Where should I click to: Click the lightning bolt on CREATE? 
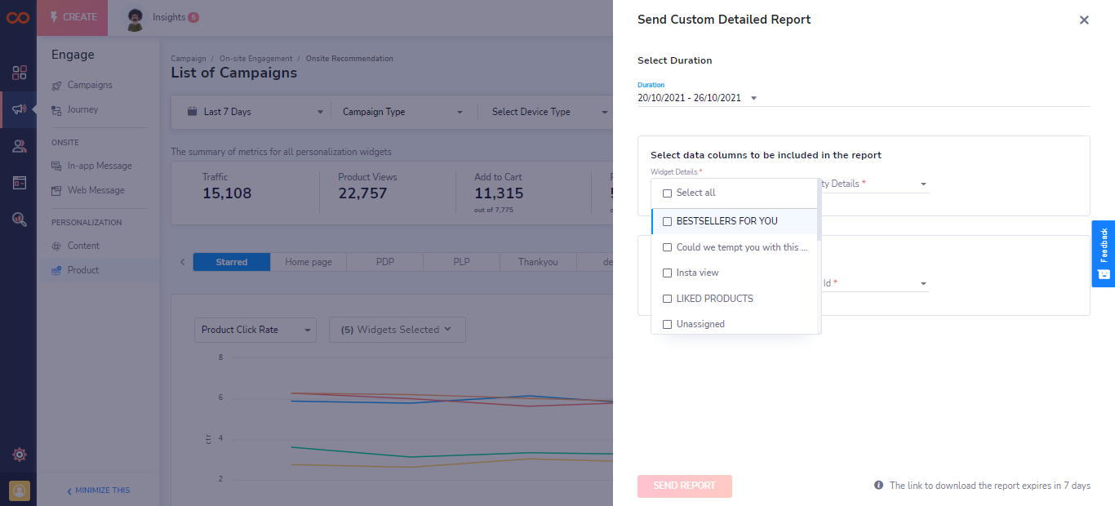(x=54, y=17)
